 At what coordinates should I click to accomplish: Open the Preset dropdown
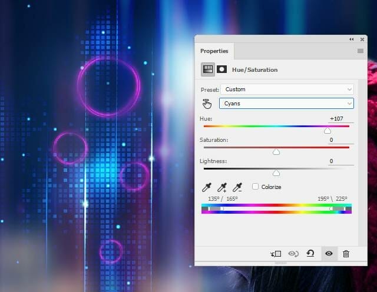(287, 89)
